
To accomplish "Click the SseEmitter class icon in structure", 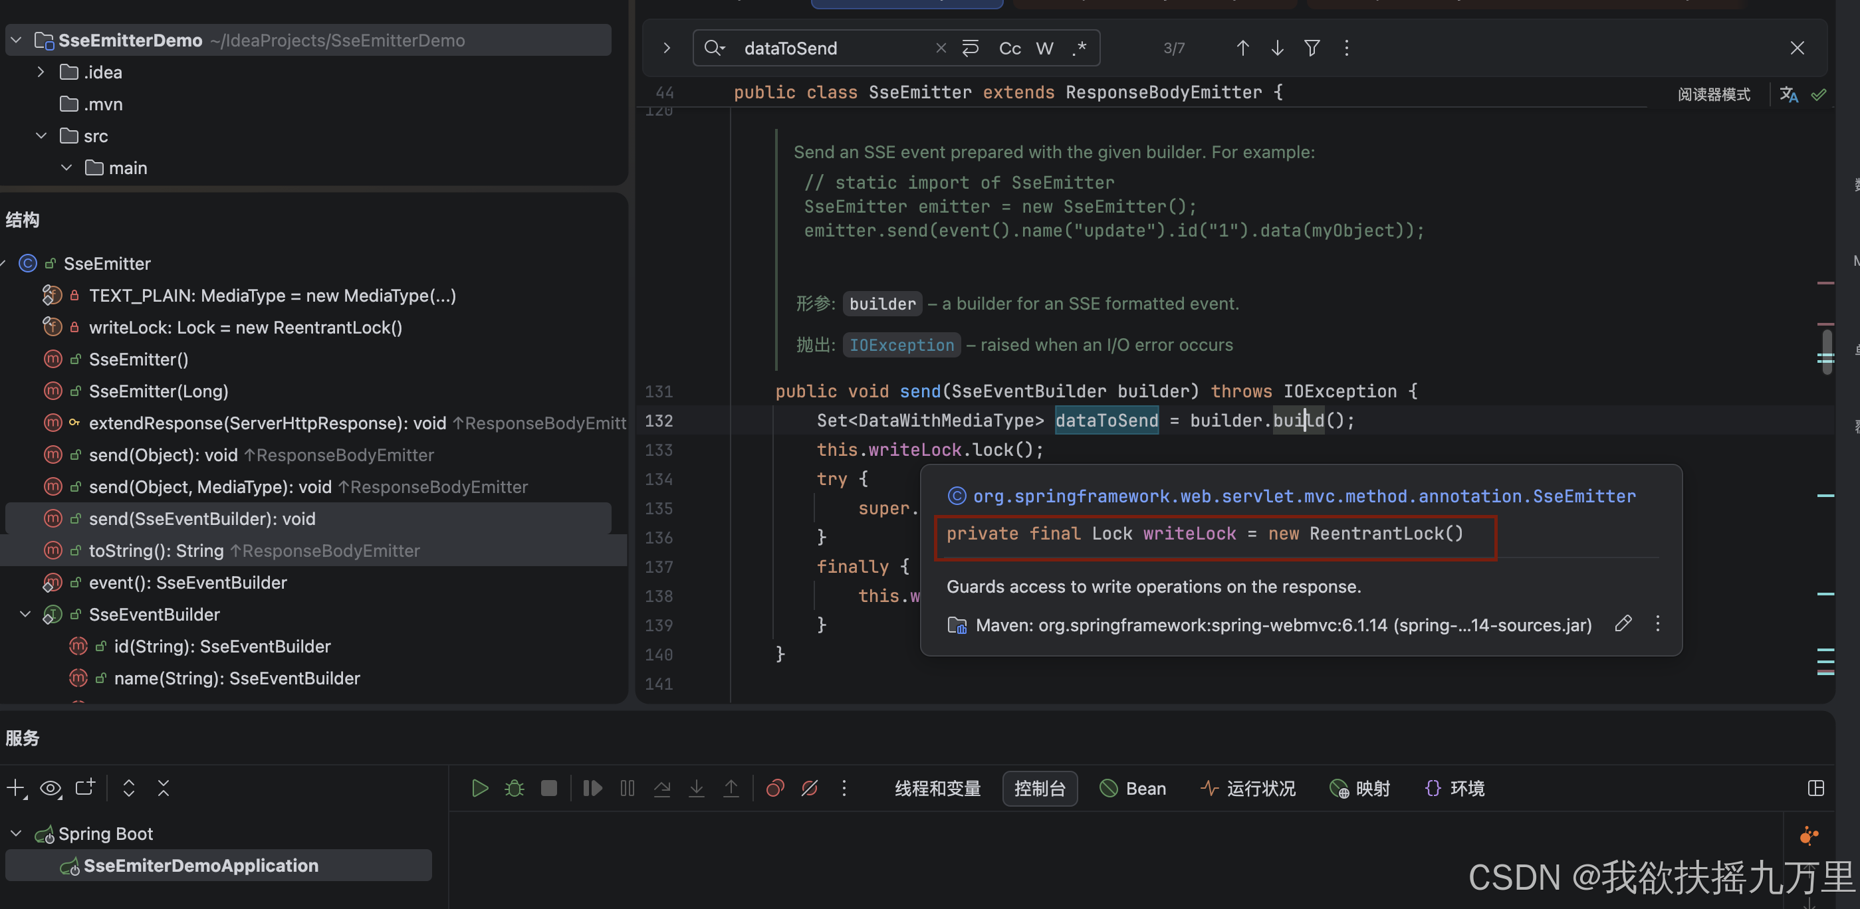I will point(27,263).
